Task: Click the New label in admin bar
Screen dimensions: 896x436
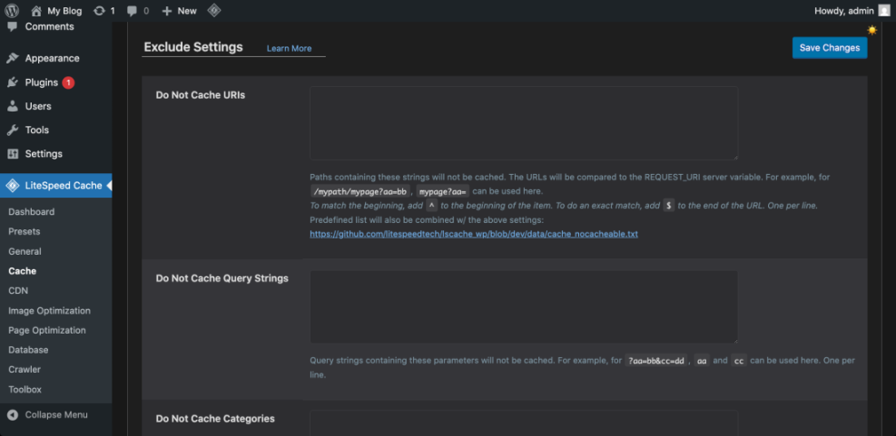Action: (x=187, y=11)
